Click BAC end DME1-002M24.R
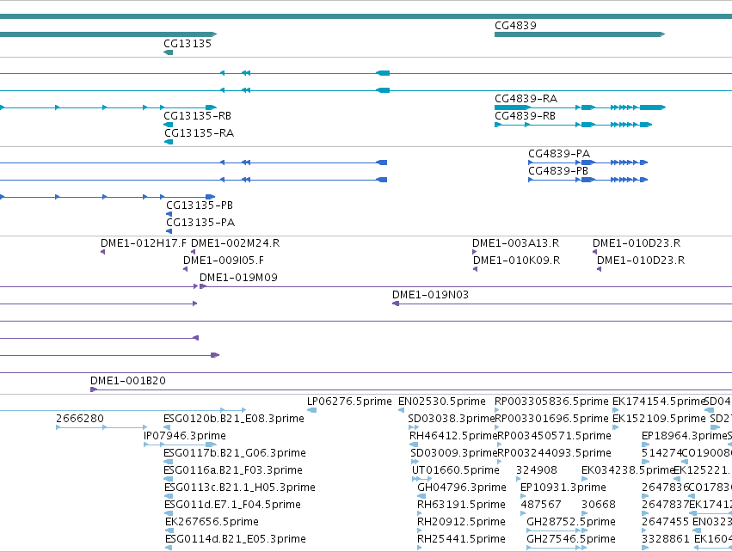 (x=236, y=243)
